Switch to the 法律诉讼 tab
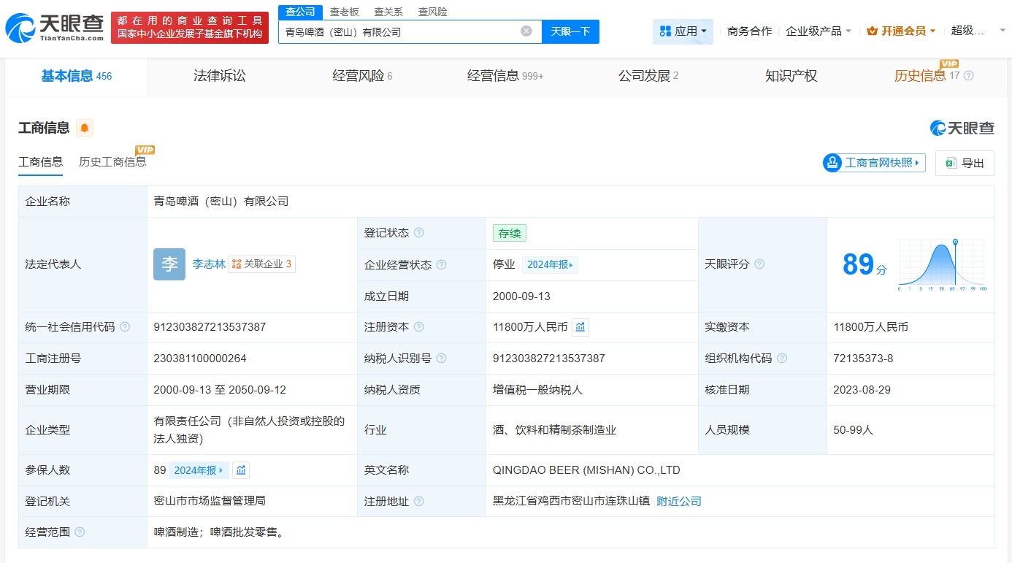Screen dimensions: 1012x563 pyautogui.click(x=220, y=76)
